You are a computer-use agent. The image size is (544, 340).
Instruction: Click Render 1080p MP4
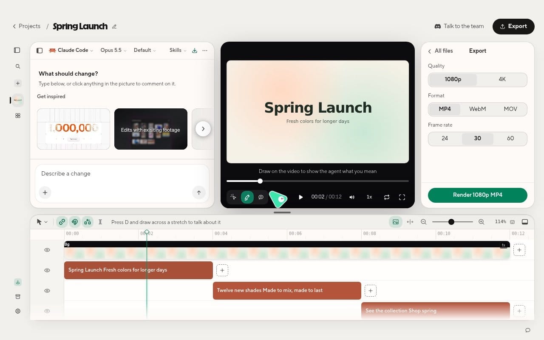(x=478, y=195)
